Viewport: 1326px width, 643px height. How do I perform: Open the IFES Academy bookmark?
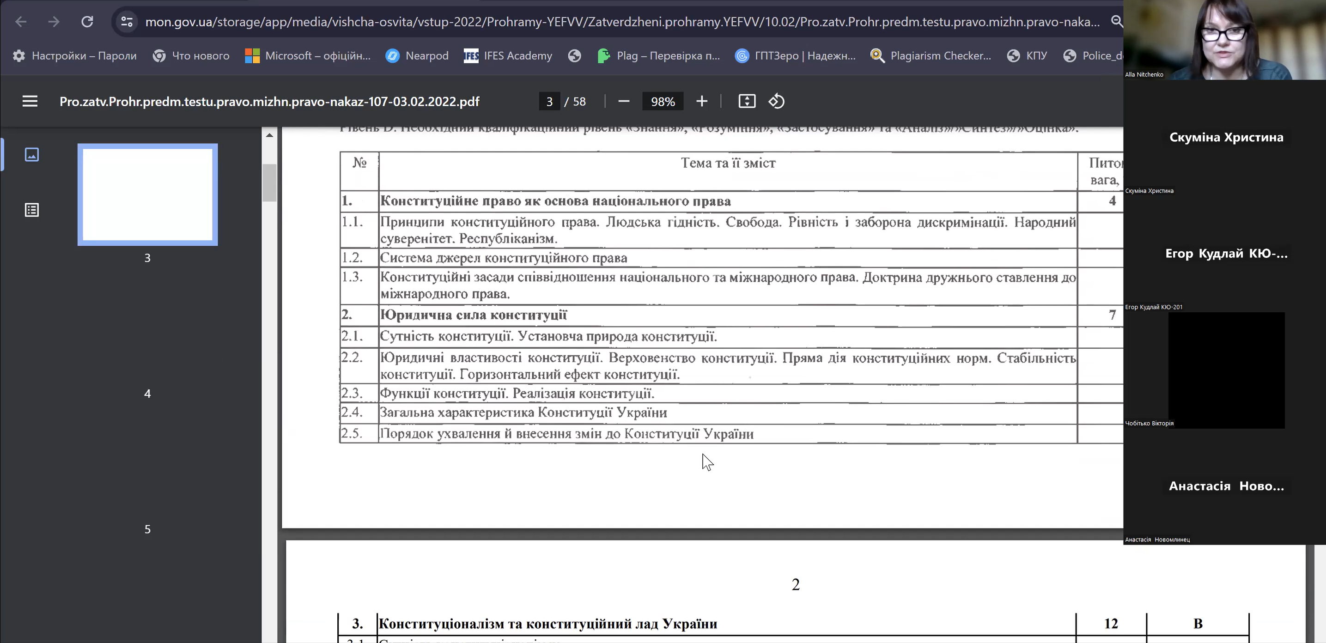(508, 55)
